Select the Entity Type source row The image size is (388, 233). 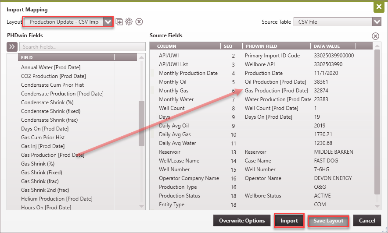[262, 205]
